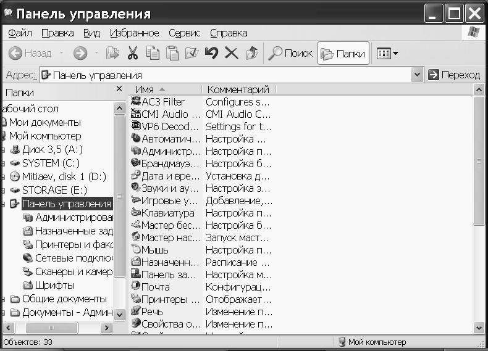488x351 pixels.
Task: Click the Views grid icon
Action: pos(384,54)
